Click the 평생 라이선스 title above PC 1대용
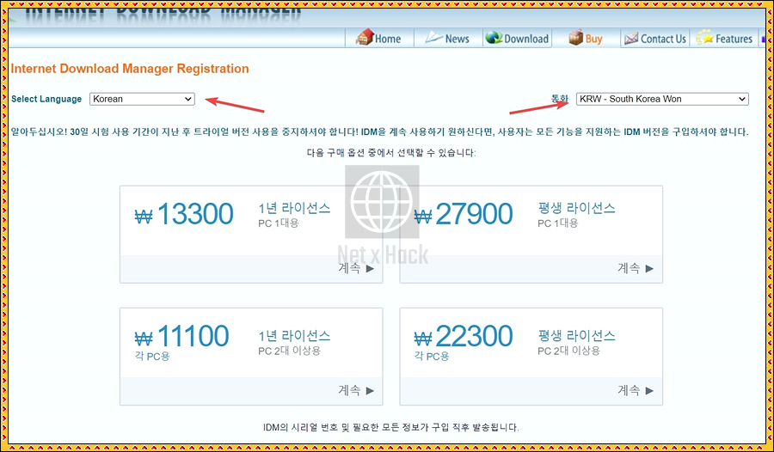Viewport: 774px width, 452px height. click(576, 208)
